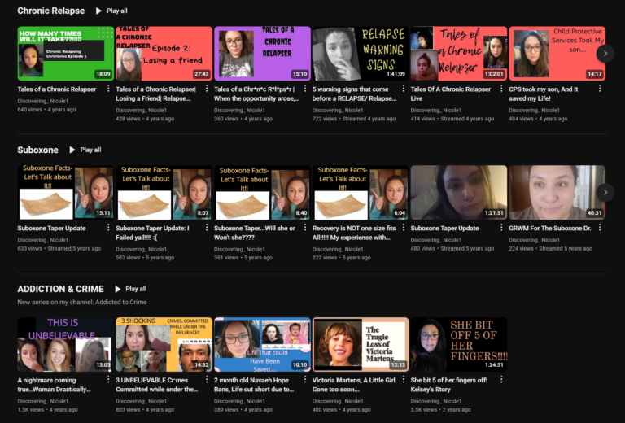Open Suboxone Facts thumbnail with 8:40 duration
The width and height of the screenshot is (625, 423).
coord(262,192)
